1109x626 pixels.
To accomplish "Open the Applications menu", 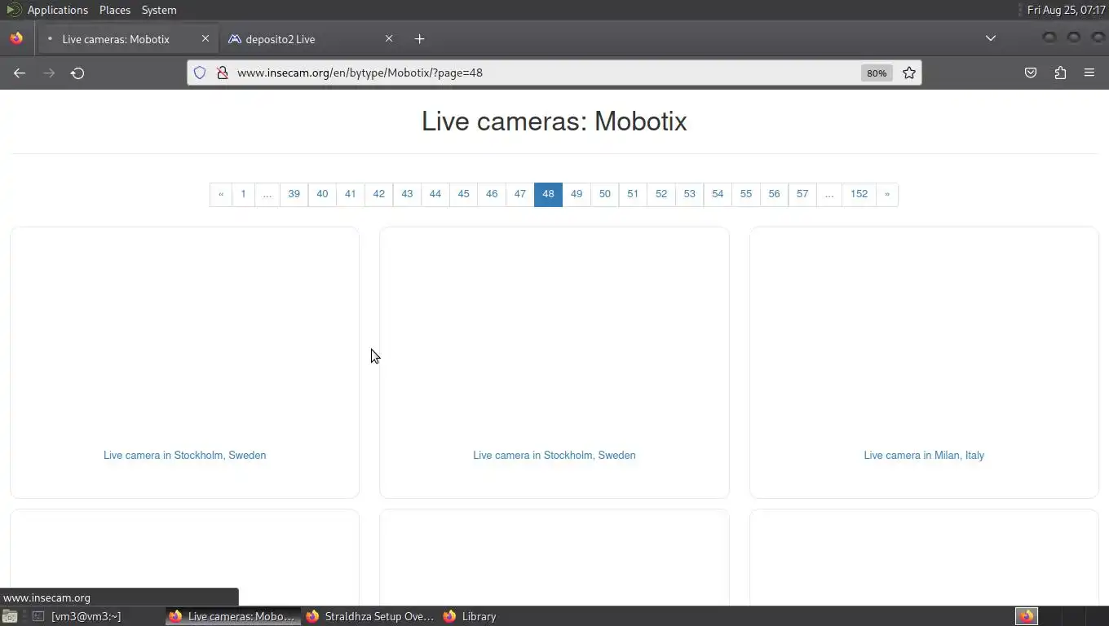I will 58,10.
